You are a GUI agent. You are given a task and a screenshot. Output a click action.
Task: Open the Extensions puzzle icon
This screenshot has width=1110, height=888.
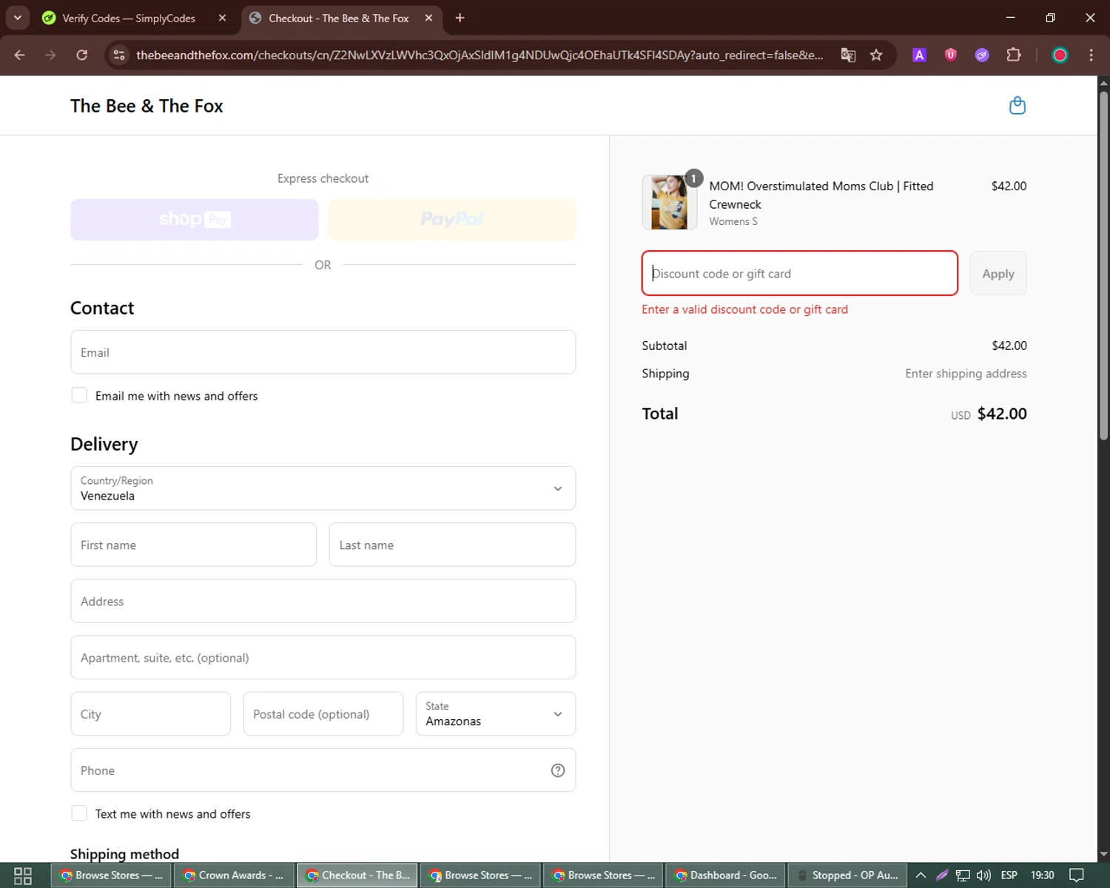point(1014,55)
